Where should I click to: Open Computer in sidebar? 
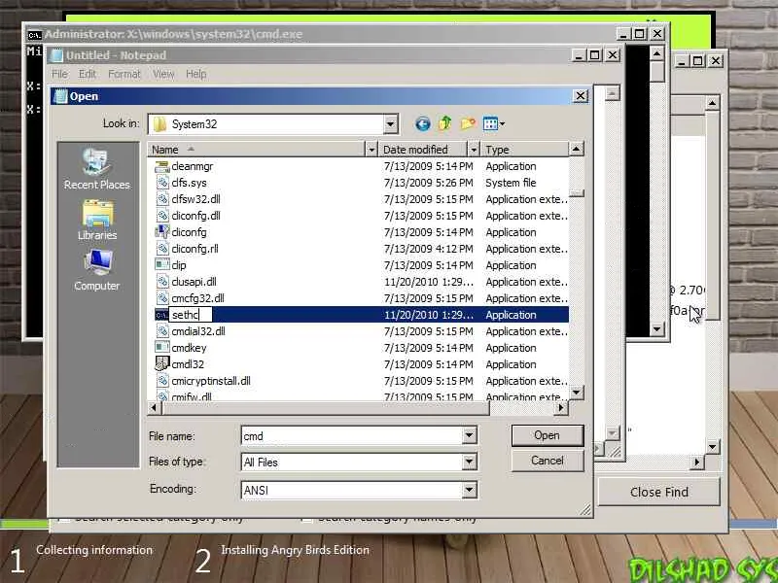pyautogui.click(x=96, y=271)
